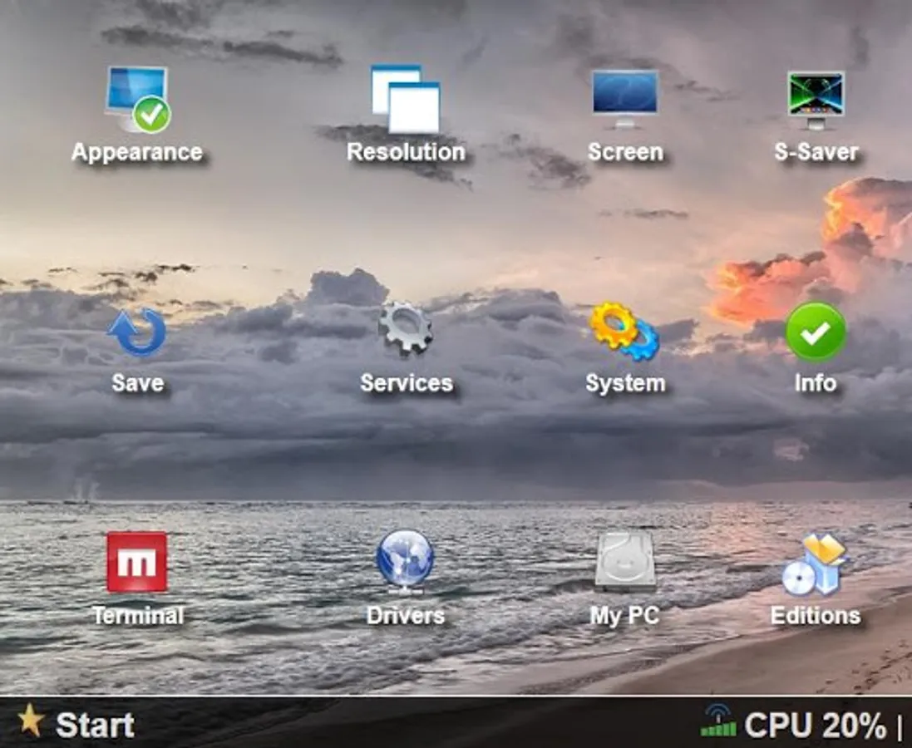Launch the Screen settings icon
The image size is (912, 748).
(625, 99)
